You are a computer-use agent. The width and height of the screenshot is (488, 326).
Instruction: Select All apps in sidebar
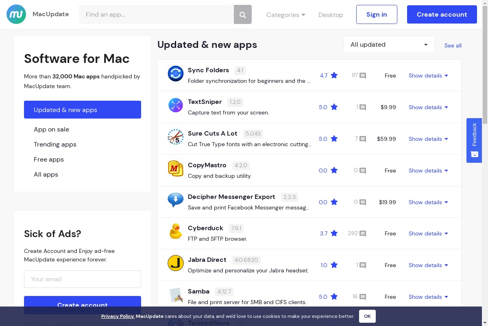tap(46, 175)
